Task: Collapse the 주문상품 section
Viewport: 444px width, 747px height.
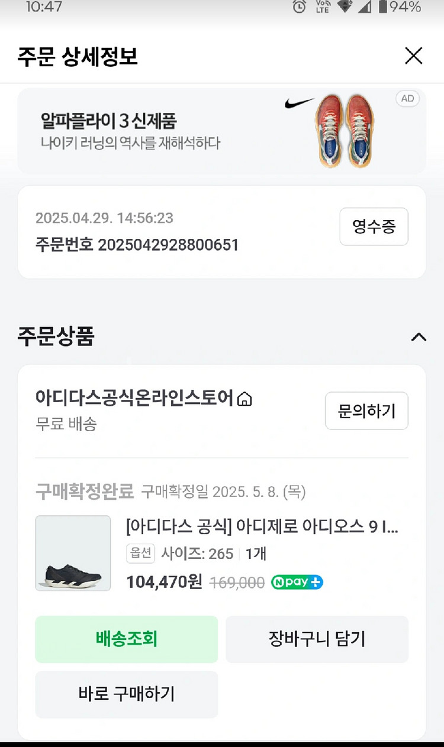Action: [419, 337]
